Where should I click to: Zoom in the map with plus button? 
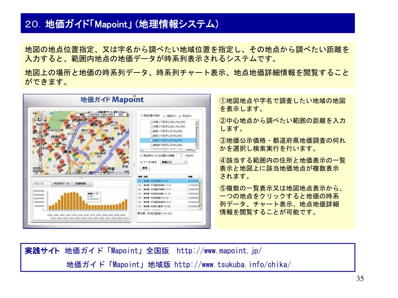pos(40,127)
